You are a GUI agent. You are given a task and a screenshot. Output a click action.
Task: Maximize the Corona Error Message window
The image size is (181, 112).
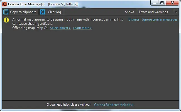tap(162, 3)
